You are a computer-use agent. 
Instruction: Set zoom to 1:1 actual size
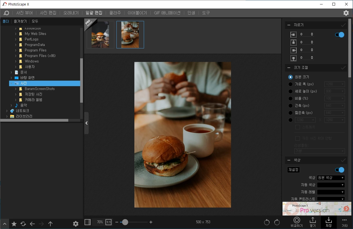coord(108,222)
